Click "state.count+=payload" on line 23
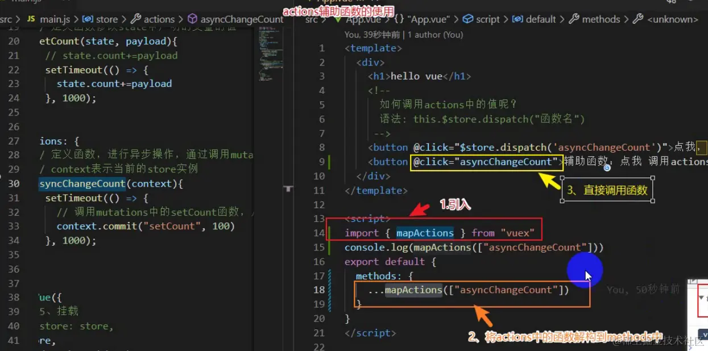Screen dimensions: 708x351 click(114, 84)
